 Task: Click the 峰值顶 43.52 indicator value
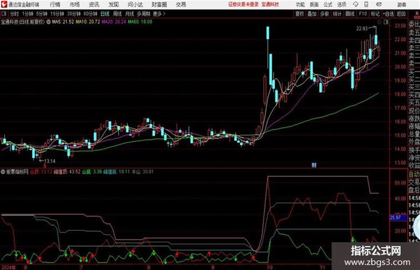[67, 172]
